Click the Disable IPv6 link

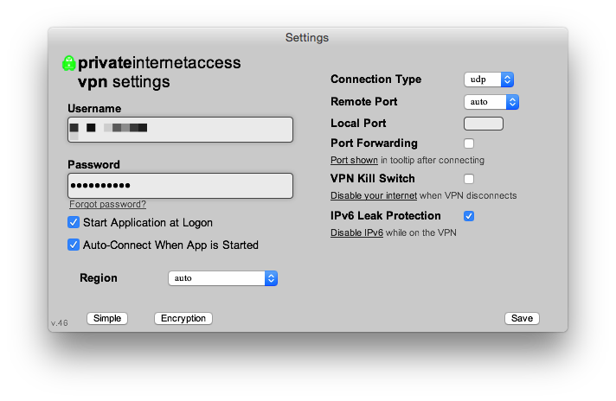click(356, 232)
